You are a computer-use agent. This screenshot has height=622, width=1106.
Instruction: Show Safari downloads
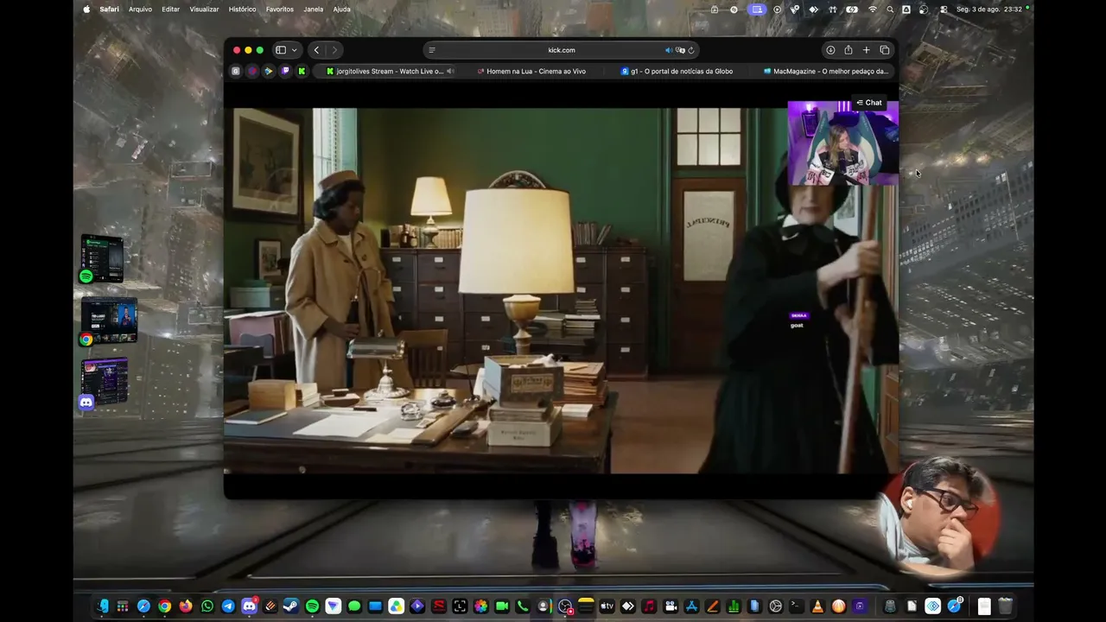[x=830, y=50]
